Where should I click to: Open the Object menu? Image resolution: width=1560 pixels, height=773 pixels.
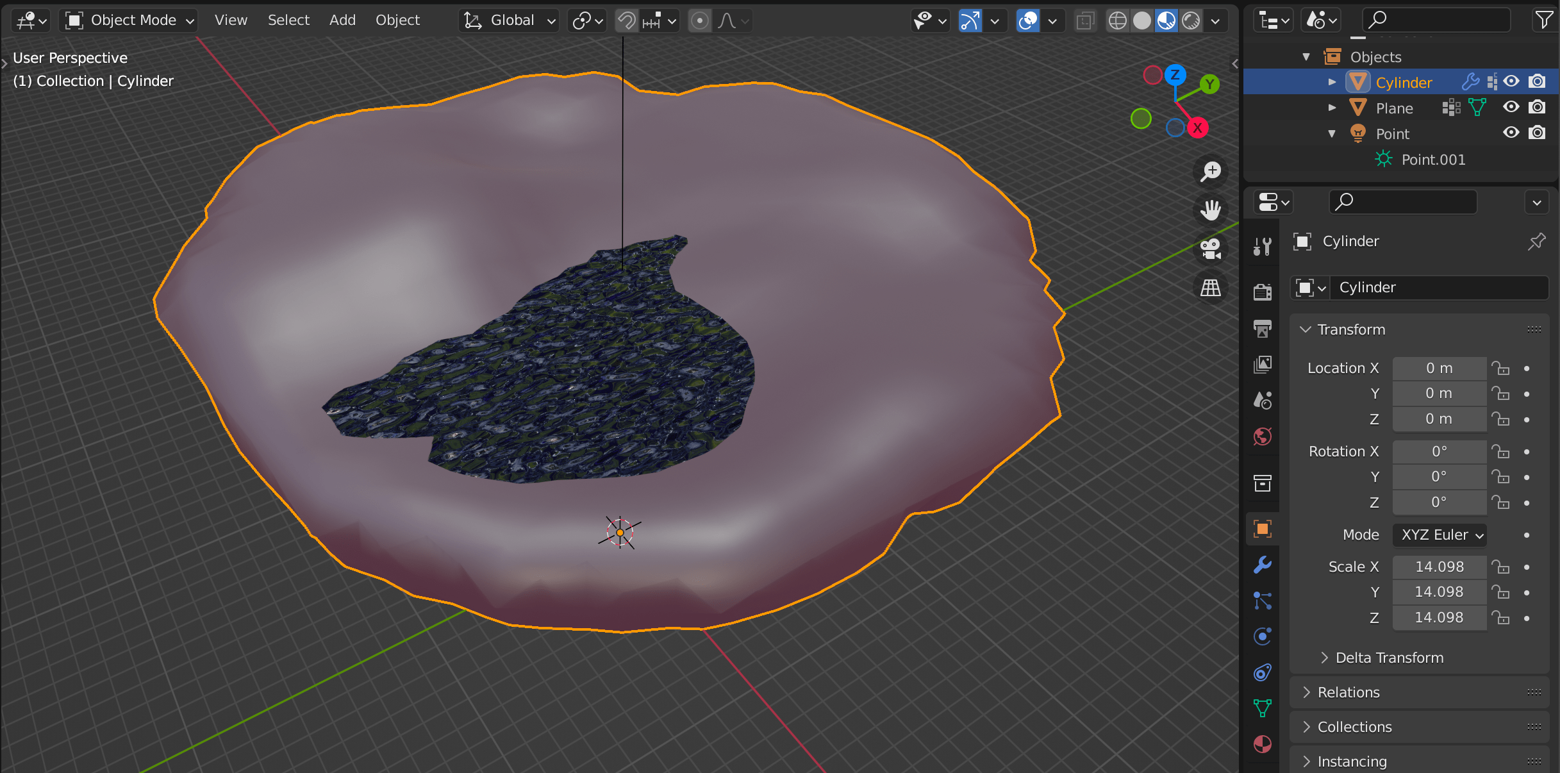click(x=397, y=18)
